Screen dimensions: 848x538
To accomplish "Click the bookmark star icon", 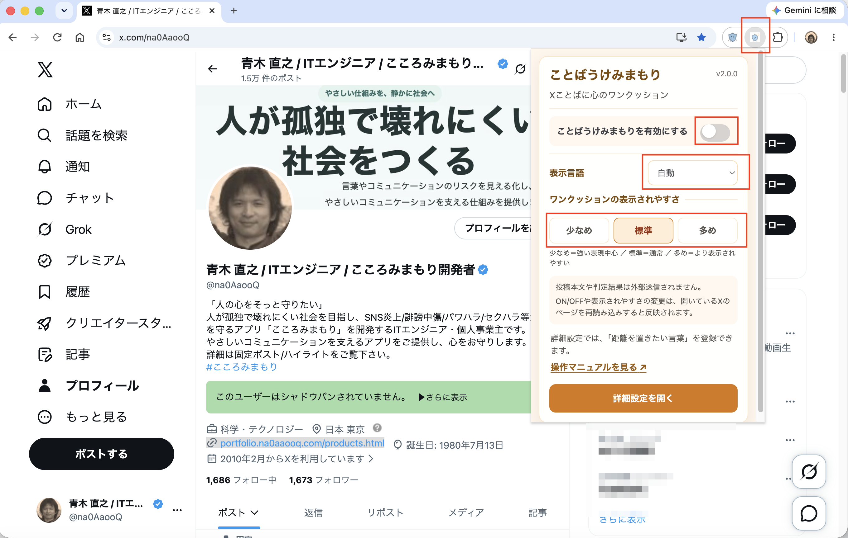I will (x=701, y=37).
